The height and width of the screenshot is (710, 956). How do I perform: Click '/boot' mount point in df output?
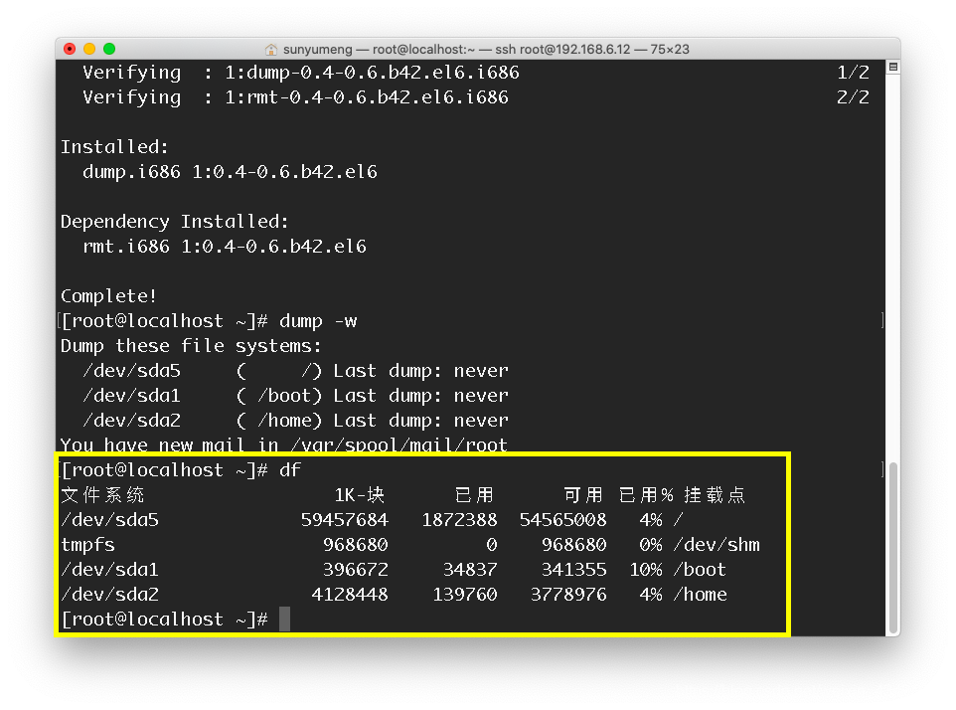click(x=700, y=570)
